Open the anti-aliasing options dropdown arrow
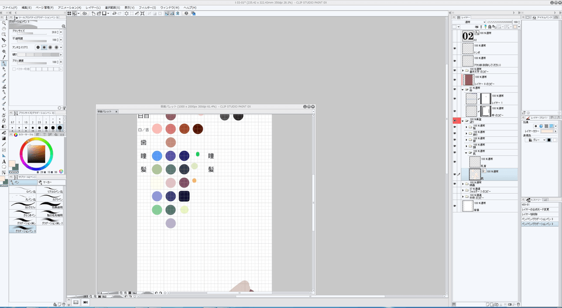Screen dimensions: 562x308 (x=61, y=47)
